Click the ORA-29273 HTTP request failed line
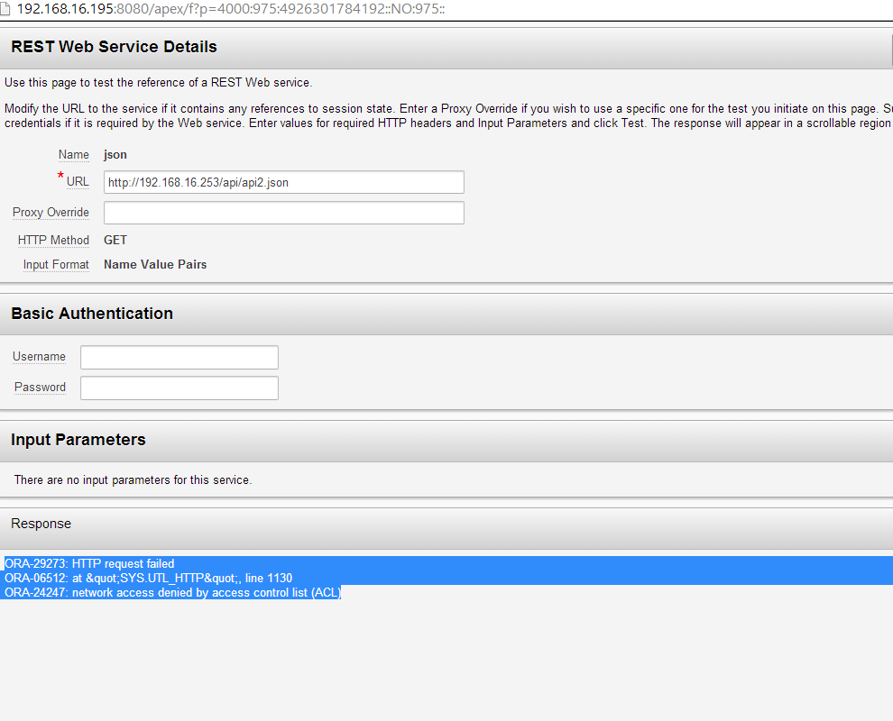The height and width of the screenshot is (721, 893). [x=89, y=564]
